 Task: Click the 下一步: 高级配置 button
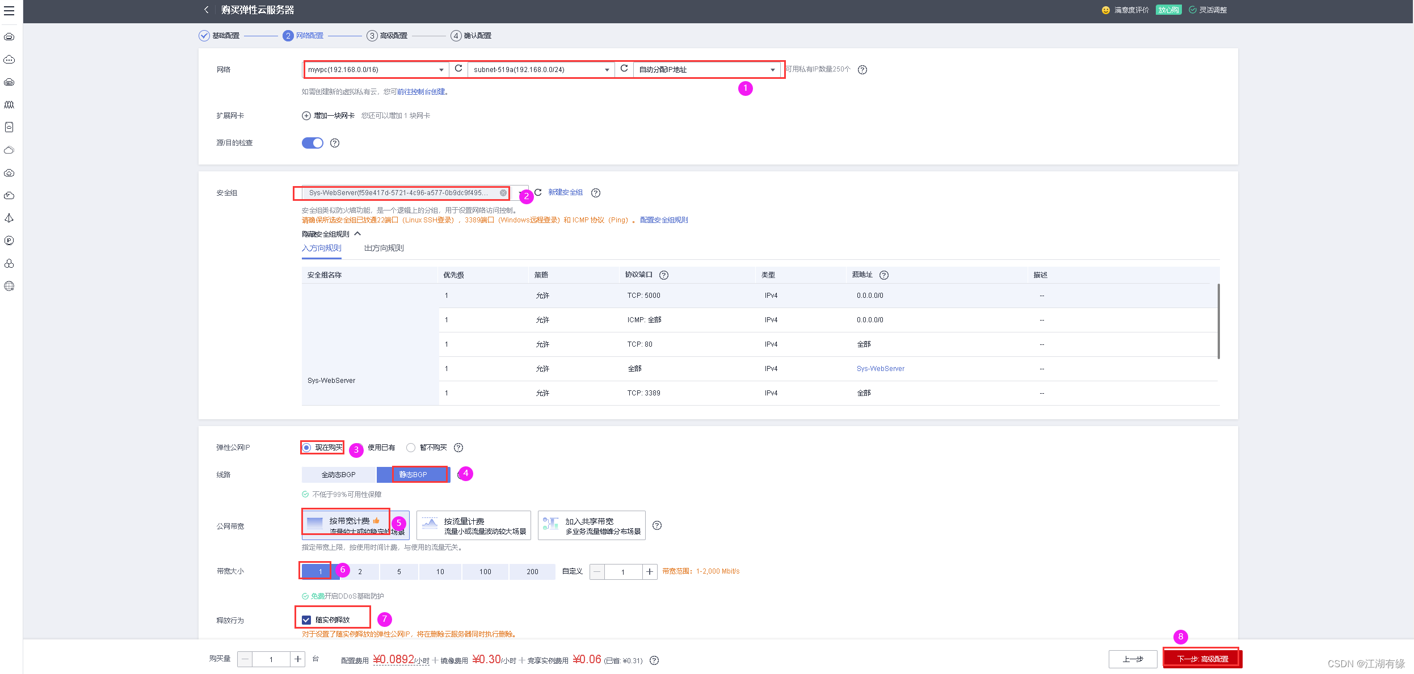(x=1202, y=659)
